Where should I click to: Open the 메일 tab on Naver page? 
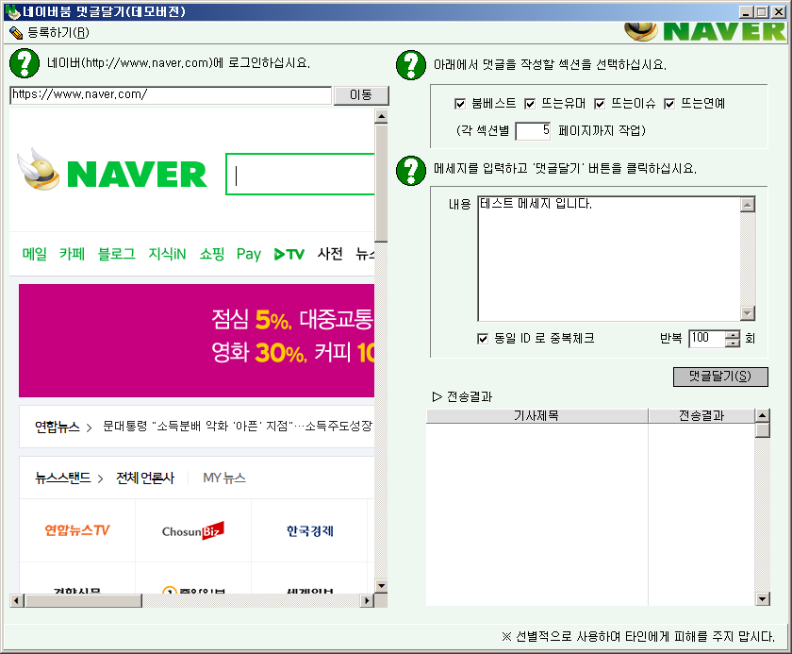tap(35, 254)
